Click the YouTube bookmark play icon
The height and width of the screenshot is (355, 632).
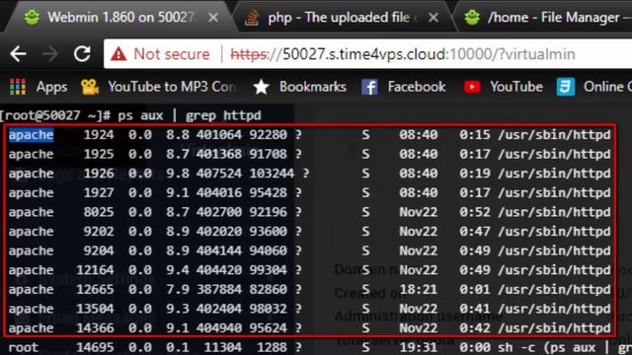(472, 87)
